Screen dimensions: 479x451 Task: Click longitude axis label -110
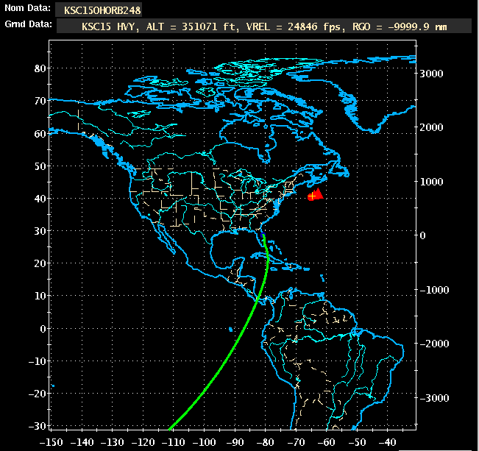[x=174, y=442]
